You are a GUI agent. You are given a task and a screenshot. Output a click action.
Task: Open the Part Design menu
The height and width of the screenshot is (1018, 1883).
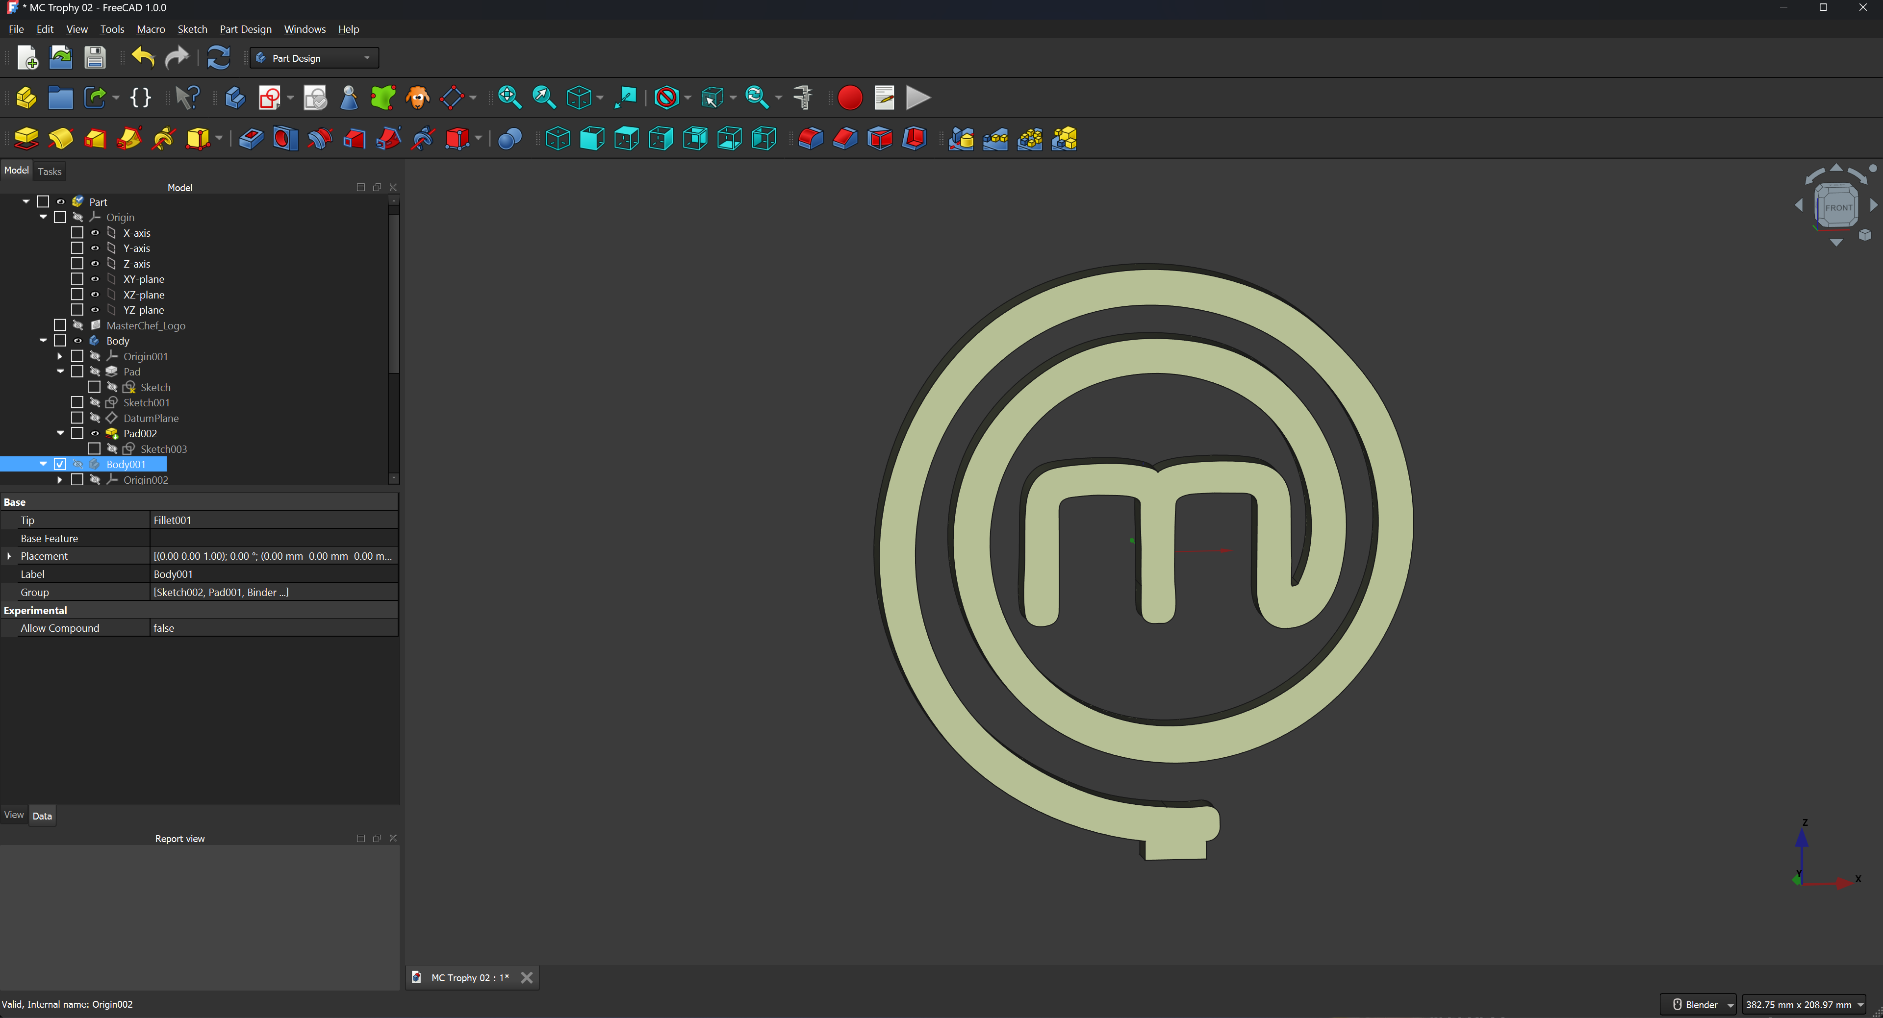point(245,29)
